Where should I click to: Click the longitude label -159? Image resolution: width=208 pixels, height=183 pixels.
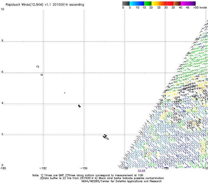point(84,168)
